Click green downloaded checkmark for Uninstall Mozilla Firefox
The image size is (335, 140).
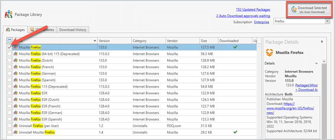pos(235,132)
